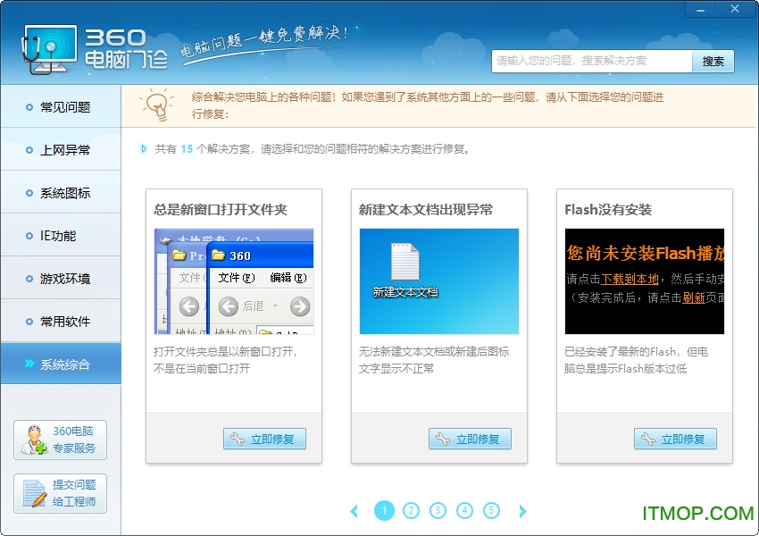This screenshot has width=759, height=536.
Task: Click the folder window screenshot in first card
Action: tap(234, 281)
